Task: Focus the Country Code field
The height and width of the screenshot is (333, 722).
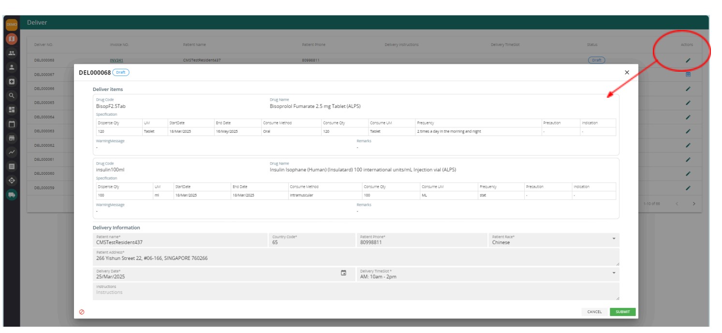Action: click(x=312, y=240)
